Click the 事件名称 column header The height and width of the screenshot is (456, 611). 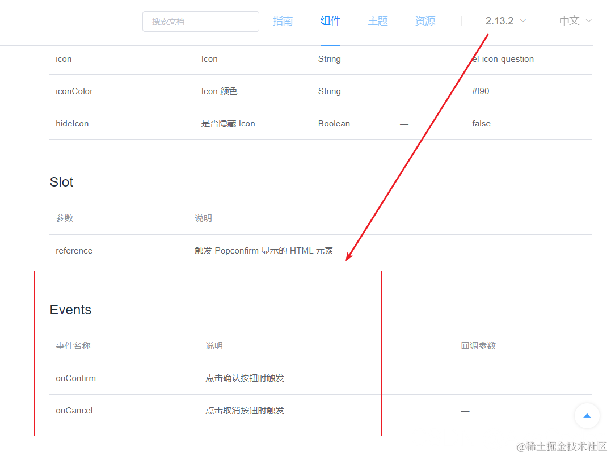(73, 346)
